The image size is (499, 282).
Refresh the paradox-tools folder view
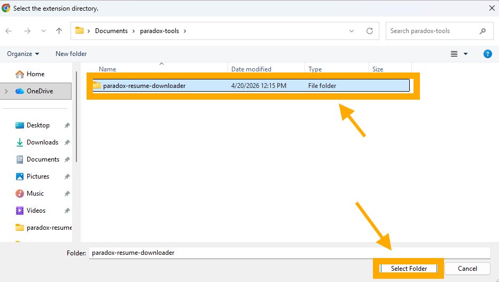click(x=370, y=31)
